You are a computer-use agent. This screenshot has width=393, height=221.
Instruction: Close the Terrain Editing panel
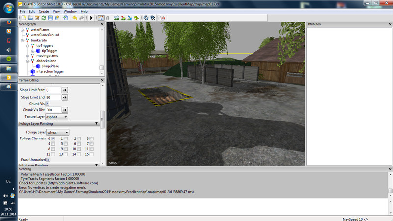pos(102,80)
